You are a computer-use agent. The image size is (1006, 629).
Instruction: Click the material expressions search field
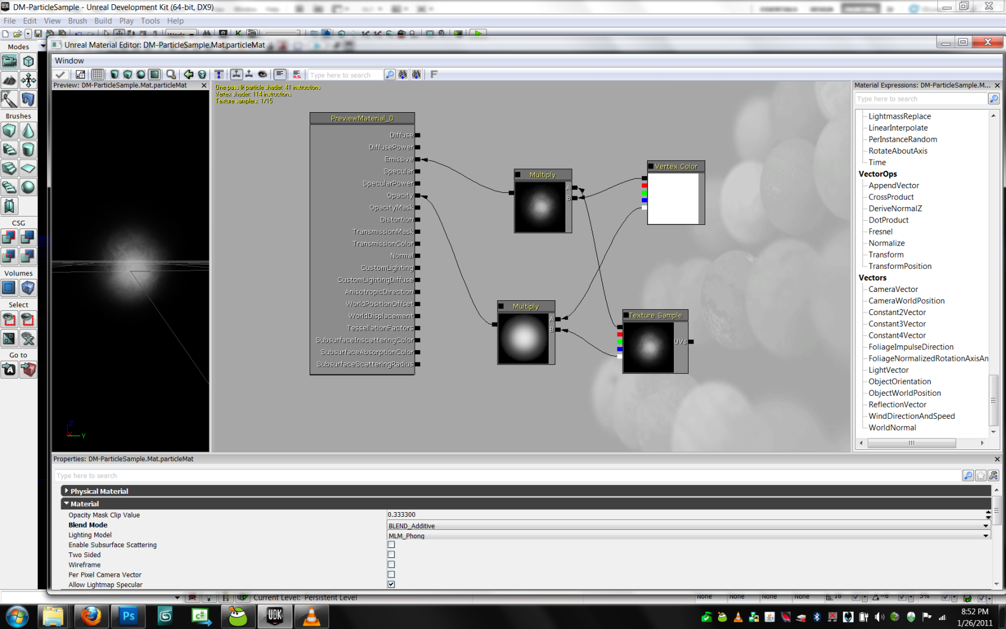(920, 99)
